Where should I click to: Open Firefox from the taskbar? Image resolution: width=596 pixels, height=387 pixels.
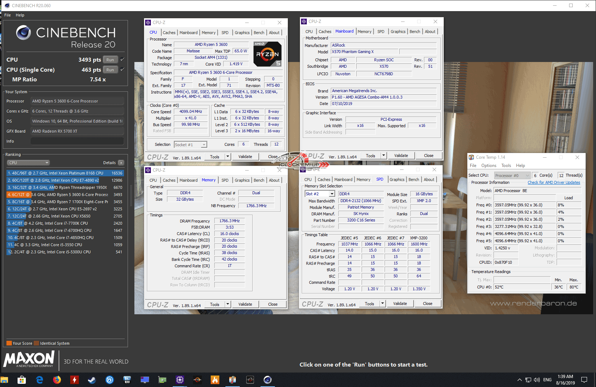(x=57, y=380)
